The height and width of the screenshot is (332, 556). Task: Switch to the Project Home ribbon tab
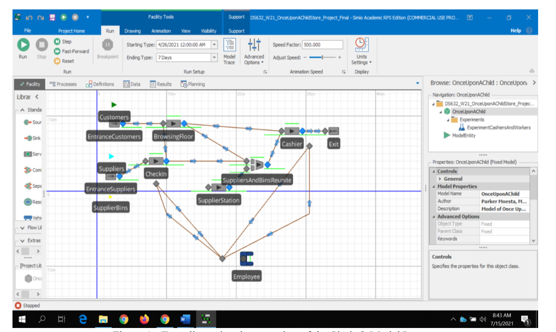[71, 31]
